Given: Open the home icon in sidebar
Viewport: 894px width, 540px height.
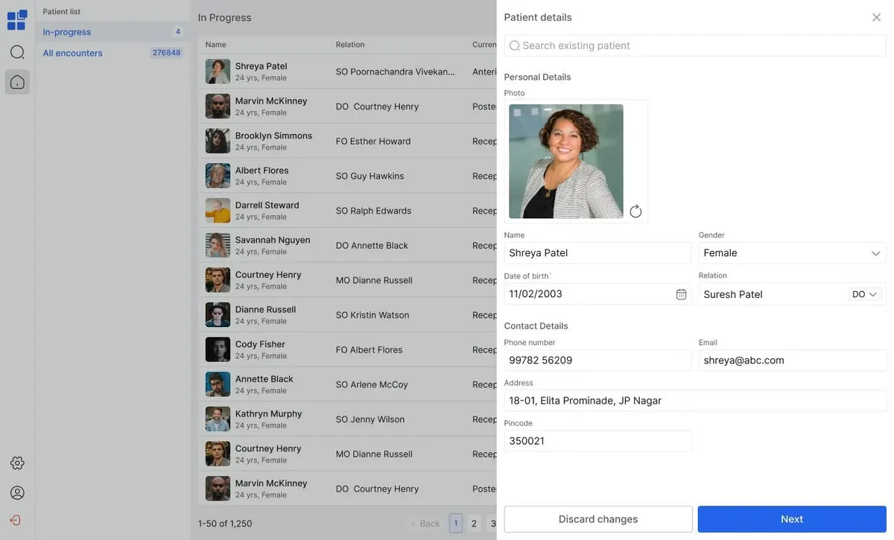Looking at the screenshot, I should (17, 82).
